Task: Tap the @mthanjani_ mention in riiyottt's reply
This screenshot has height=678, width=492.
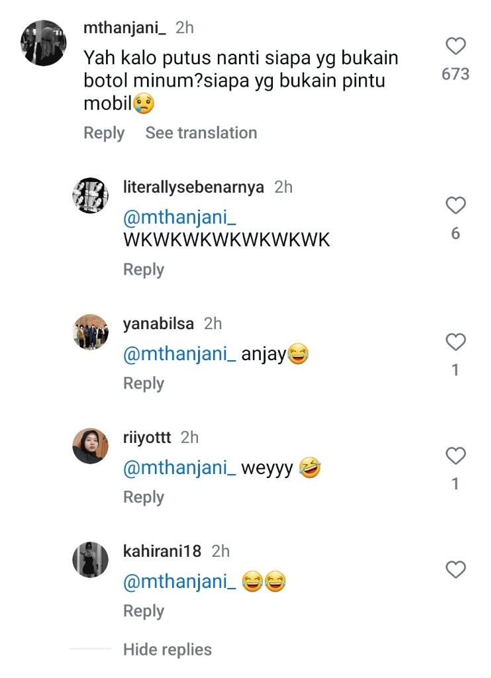Action: (179, 469)
